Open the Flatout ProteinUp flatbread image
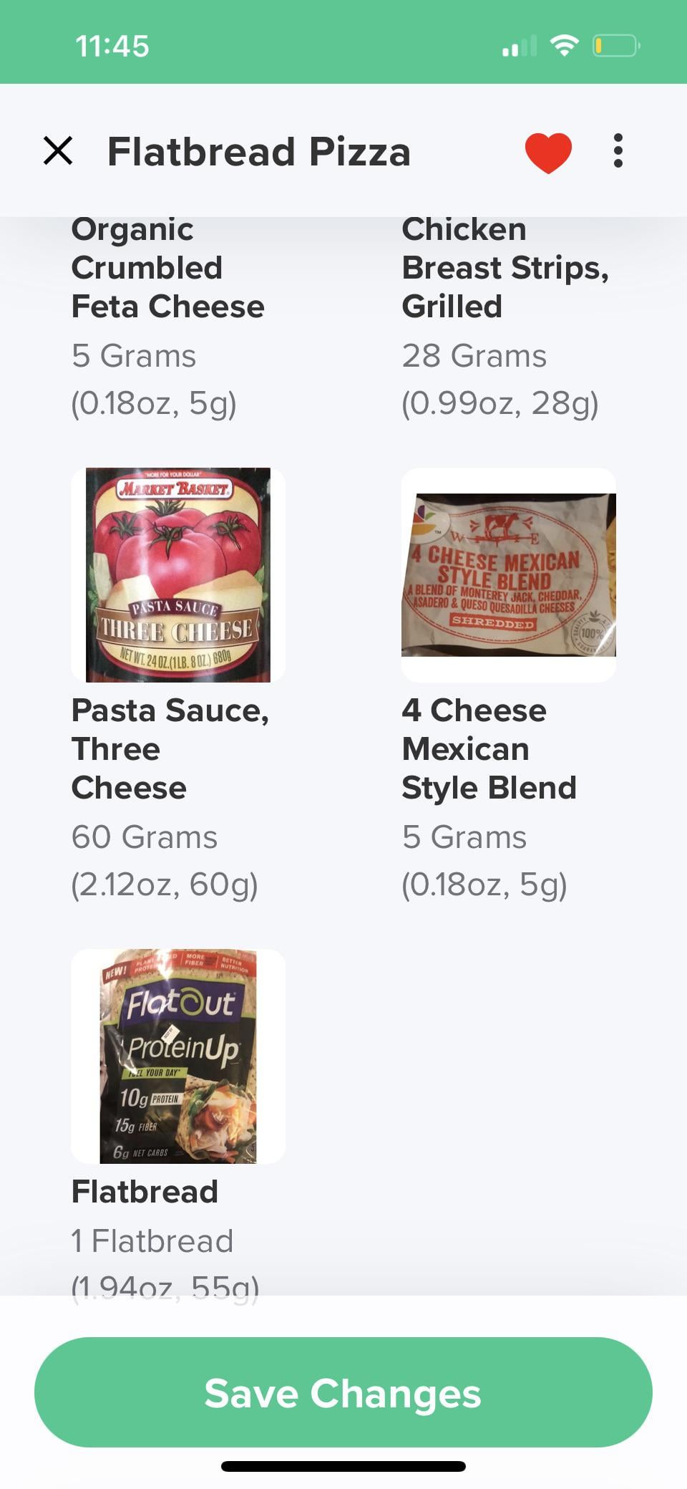Screen dimensions: 687x1489 point(178,1056)
